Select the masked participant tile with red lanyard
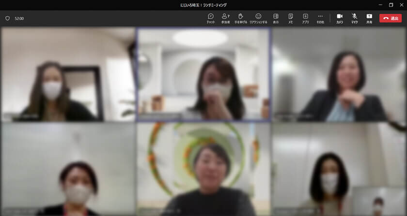This screenshot has width=407, height=216. pos(68,169)
